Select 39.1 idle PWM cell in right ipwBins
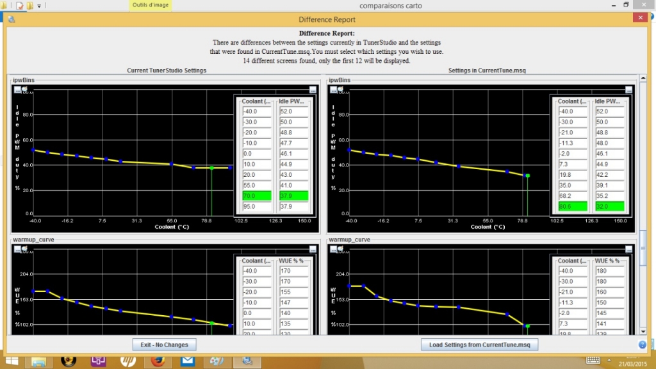Viewport: 656px width, 369px height. tap(610, 185)
